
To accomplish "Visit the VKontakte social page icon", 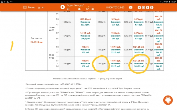I will pos(139,7).
